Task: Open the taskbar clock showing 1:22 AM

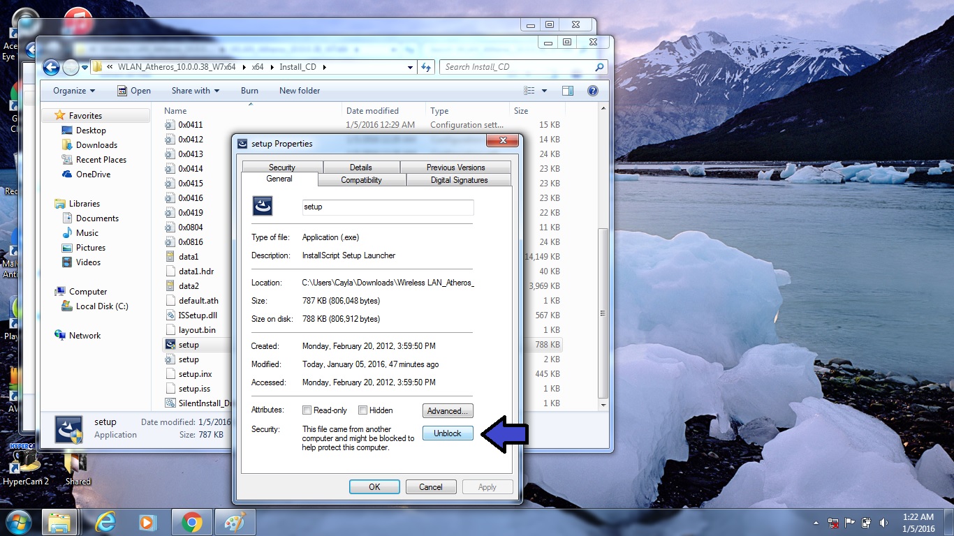Action: (x=918, y=523)
